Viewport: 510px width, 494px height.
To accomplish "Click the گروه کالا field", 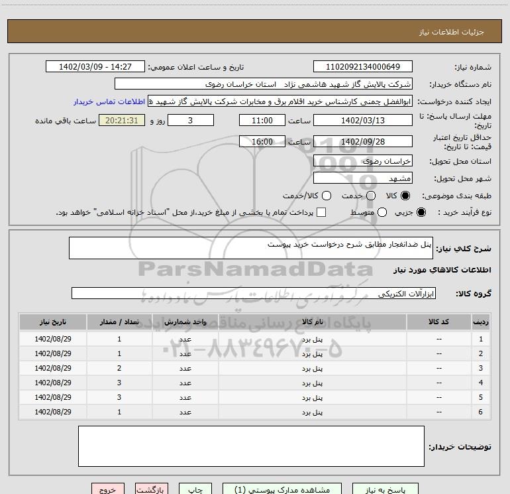I will [x=254, y=293].
